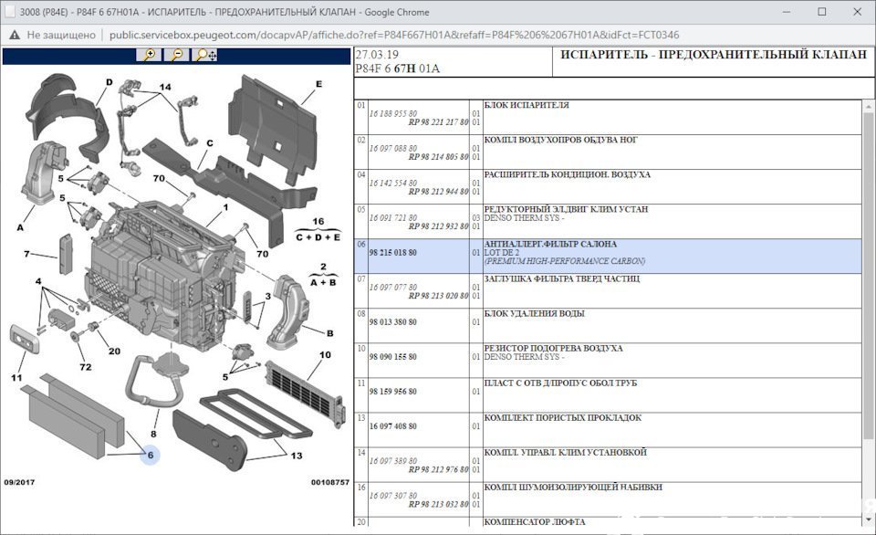876x535 pixels.
Task: Click the address bar URL field
Action: (x=394, y=35)
